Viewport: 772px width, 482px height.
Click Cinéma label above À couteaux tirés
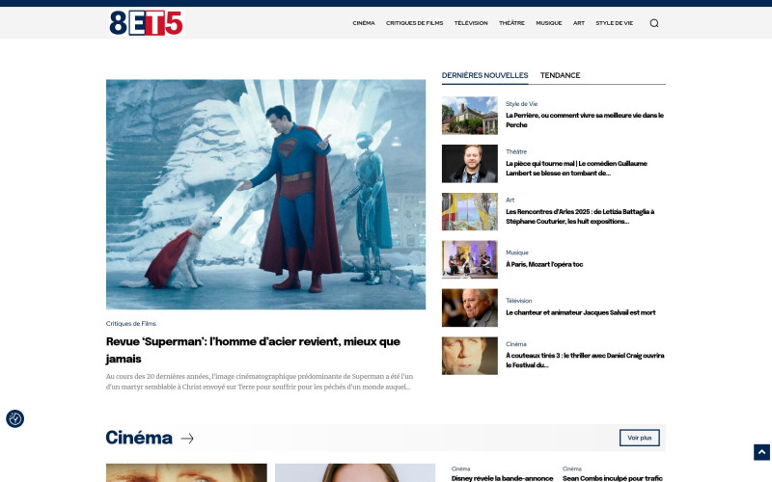click(x=516, y=344)
